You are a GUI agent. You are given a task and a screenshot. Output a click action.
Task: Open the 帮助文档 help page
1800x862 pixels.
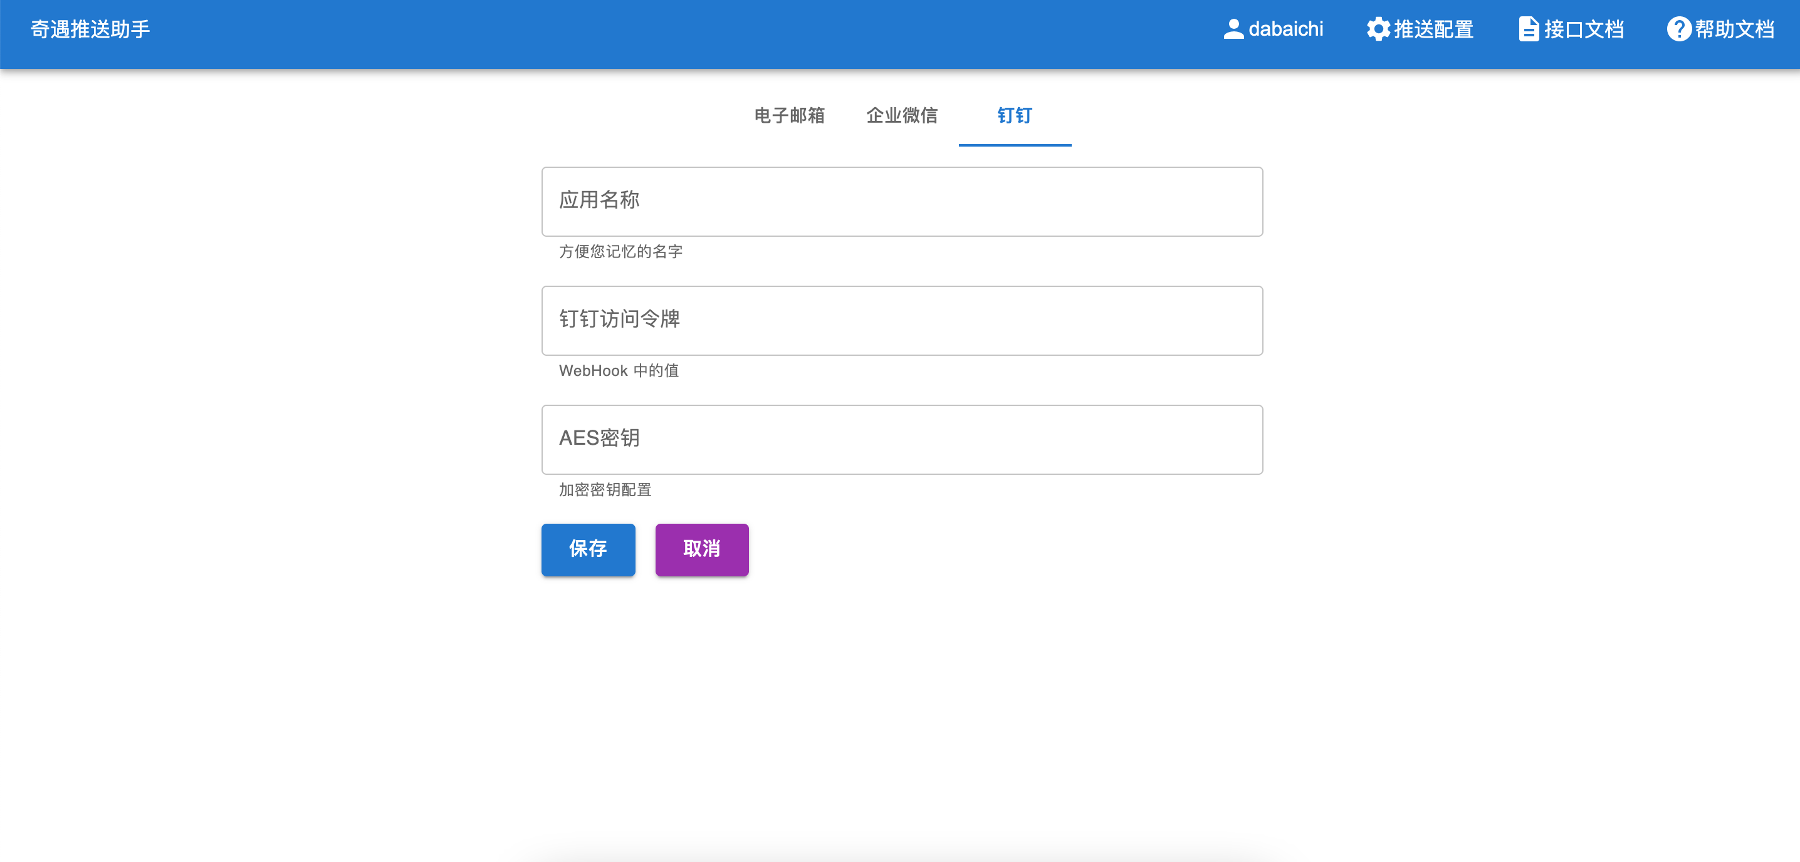point(1734,29)
